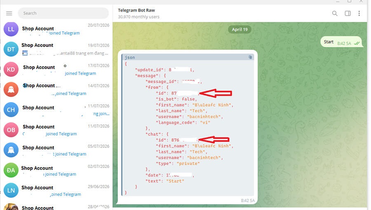The width and height of the screenshot is (371, 210).
Task: Click the "message_id" line in json
Action: coord(174,82)
